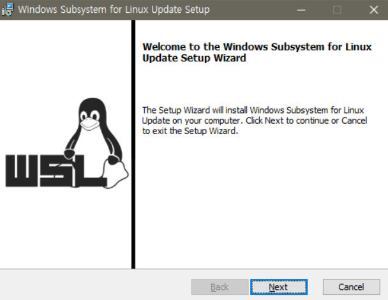Screen dimensions: 388x300
Task: Click the WSL penguin logo image
Action: [x=67, y=143]
